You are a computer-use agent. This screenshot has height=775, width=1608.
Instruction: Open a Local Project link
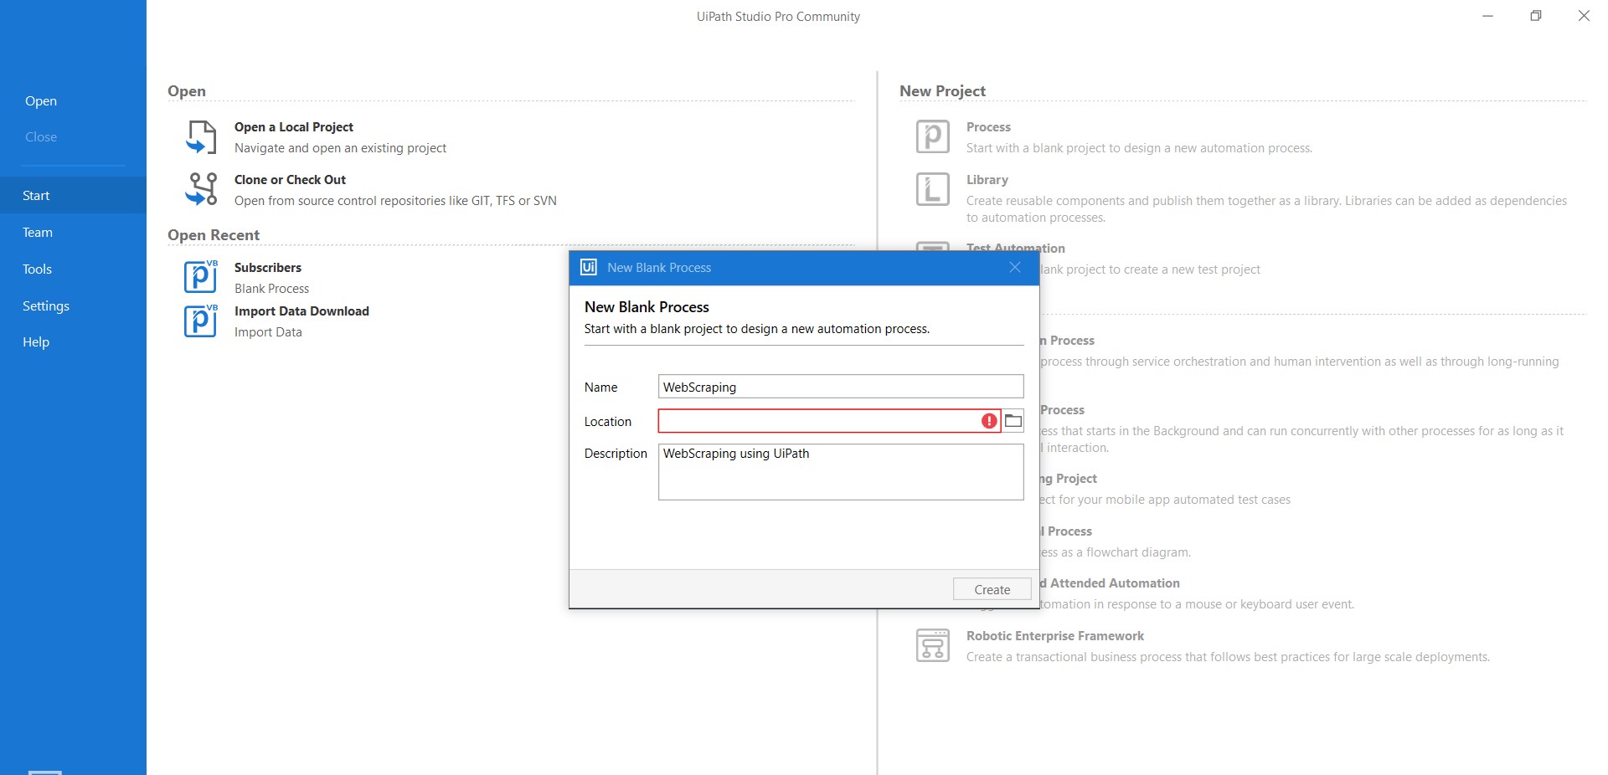pyautogui.click(x=294, y=127)
